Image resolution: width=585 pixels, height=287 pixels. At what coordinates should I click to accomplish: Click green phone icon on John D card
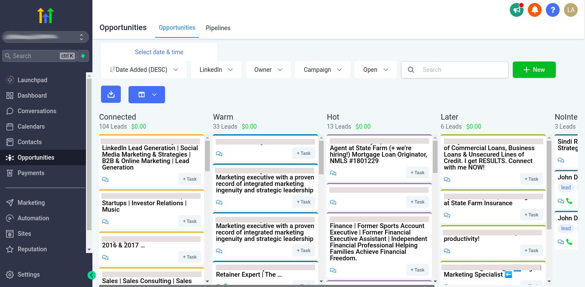click(569, 201)
